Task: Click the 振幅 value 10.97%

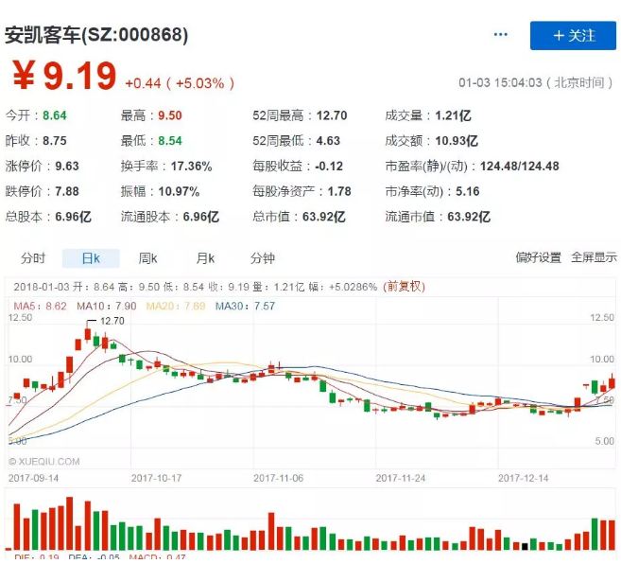Action: (179, 191)
